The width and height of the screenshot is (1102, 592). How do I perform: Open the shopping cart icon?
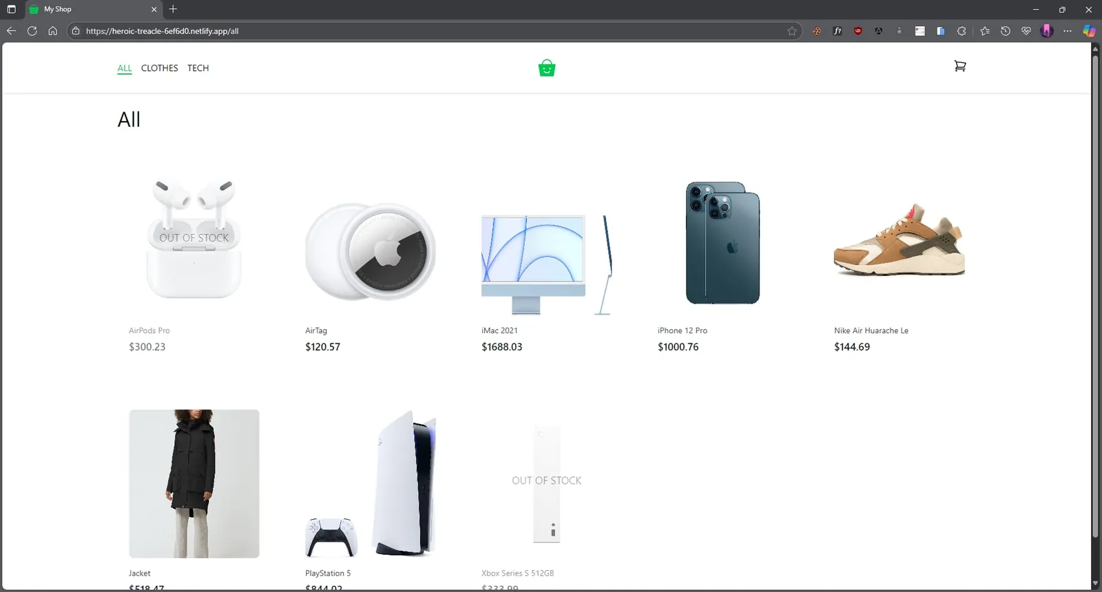click(x=959, y=66)
